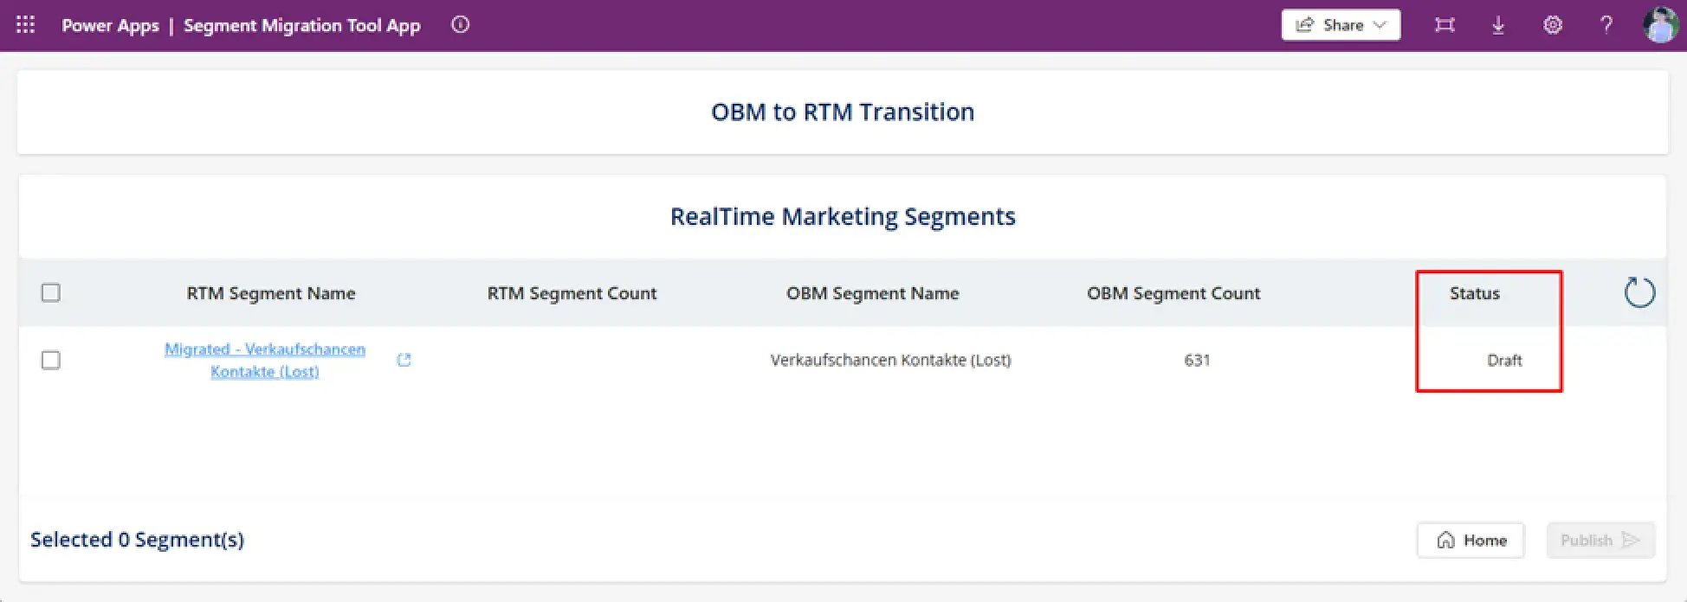Open help question mark icon

pos(1606,25)
